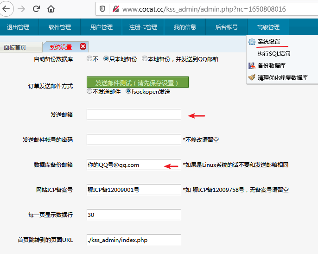Focus the 发送邮件帐号的密码 input field

pos(134,140)
